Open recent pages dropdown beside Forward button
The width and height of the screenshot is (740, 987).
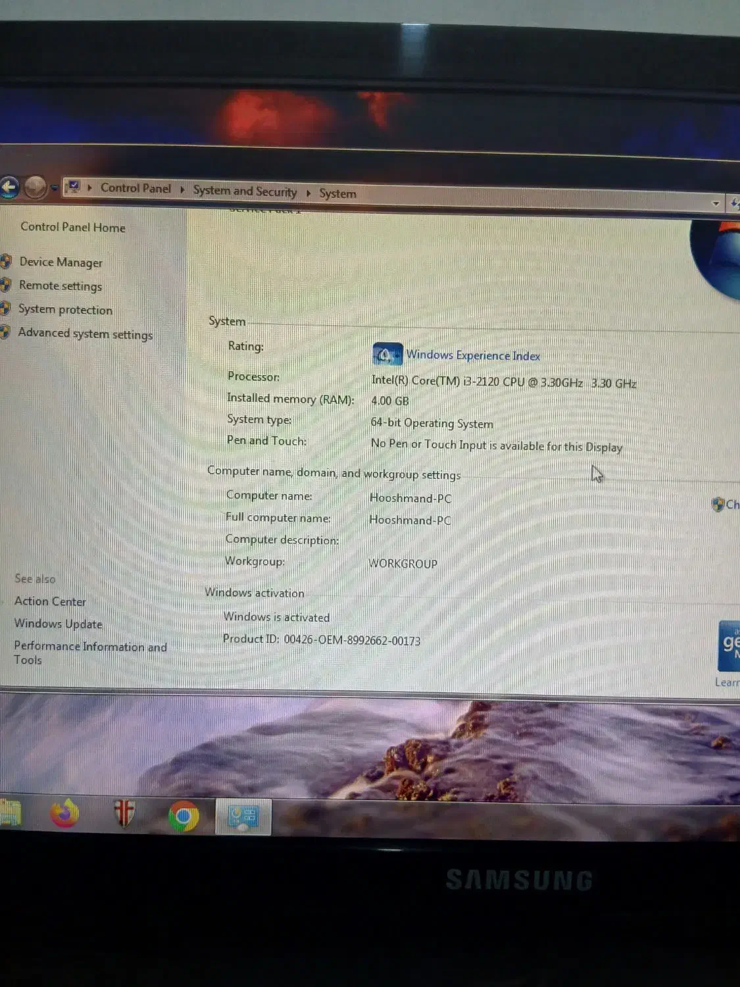pos(55,188)
